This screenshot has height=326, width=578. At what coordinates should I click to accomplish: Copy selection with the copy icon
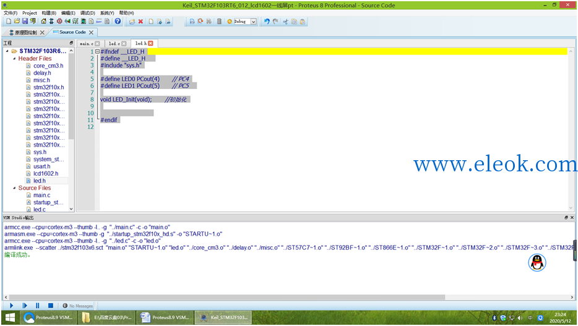pyautogui.click(x=294, y=22)
